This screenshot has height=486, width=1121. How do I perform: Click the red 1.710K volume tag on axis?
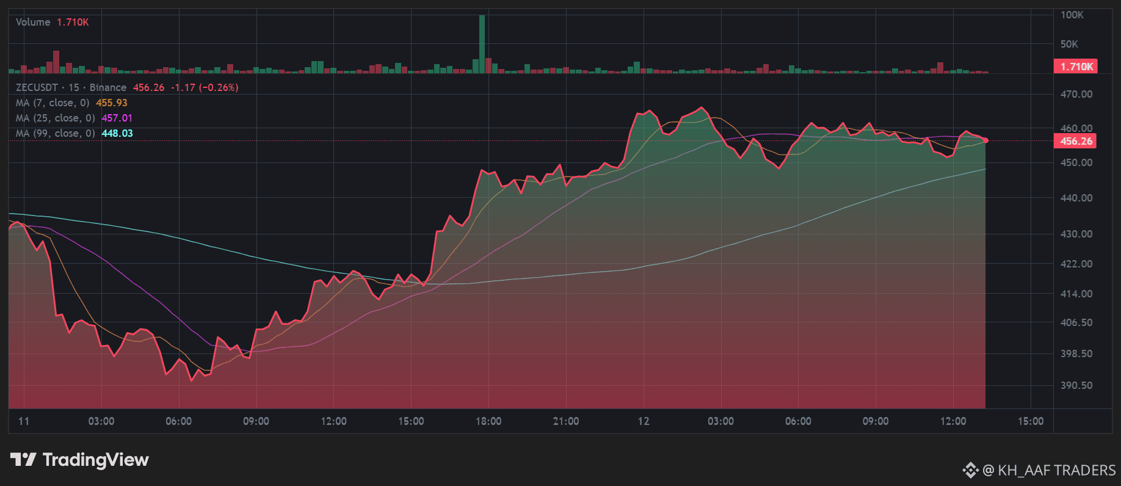pos(1075,67)
